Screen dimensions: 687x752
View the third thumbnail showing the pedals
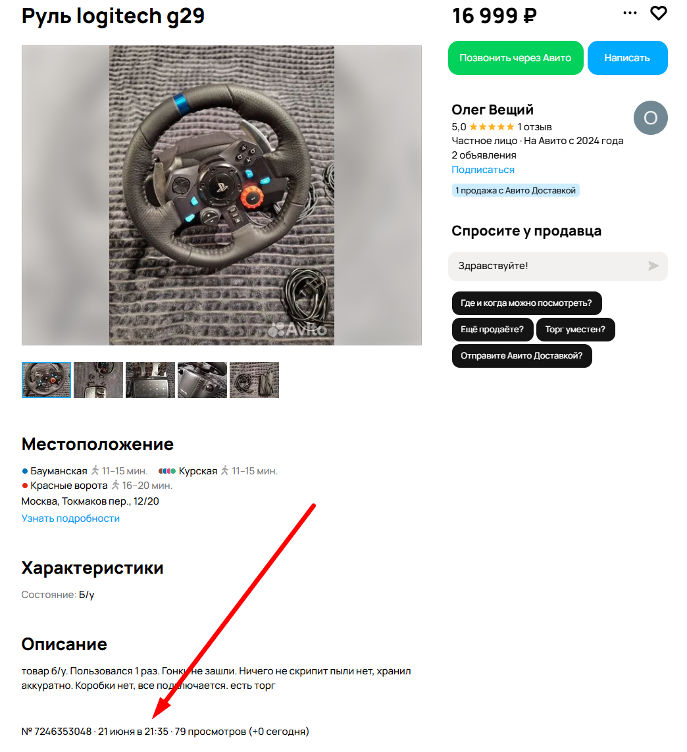pos(150,380)
